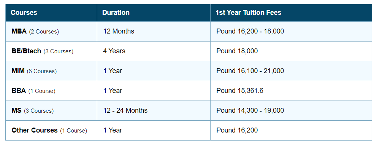Click the (3 Courses) count beside BE/Btech
The image size is (377, 147).
click(59, 51)
